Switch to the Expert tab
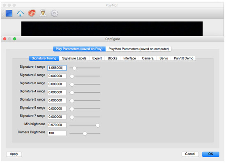 (x=97, y=58)
